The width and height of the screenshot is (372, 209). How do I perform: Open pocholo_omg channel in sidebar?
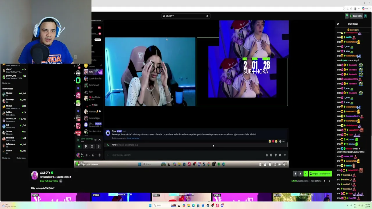coord(14,77)
